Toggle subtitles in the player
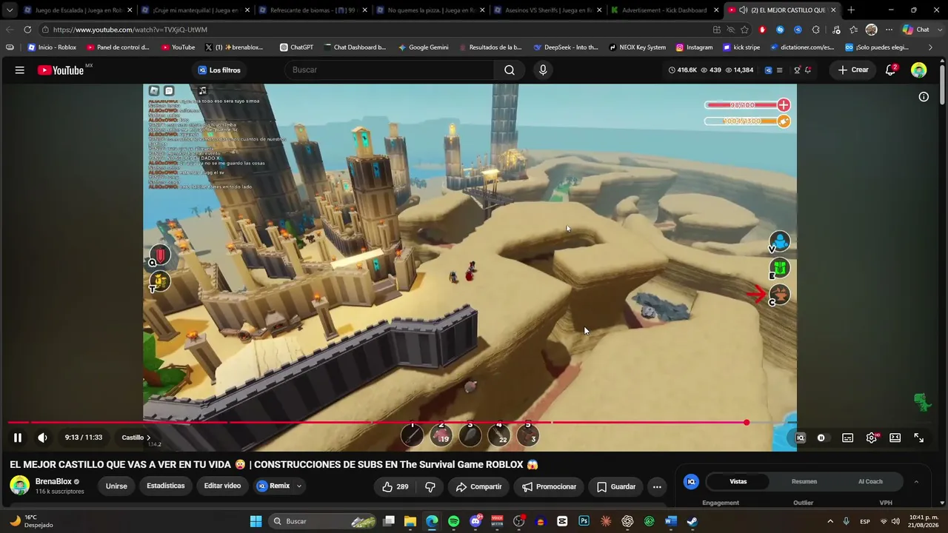 [848, 438]
